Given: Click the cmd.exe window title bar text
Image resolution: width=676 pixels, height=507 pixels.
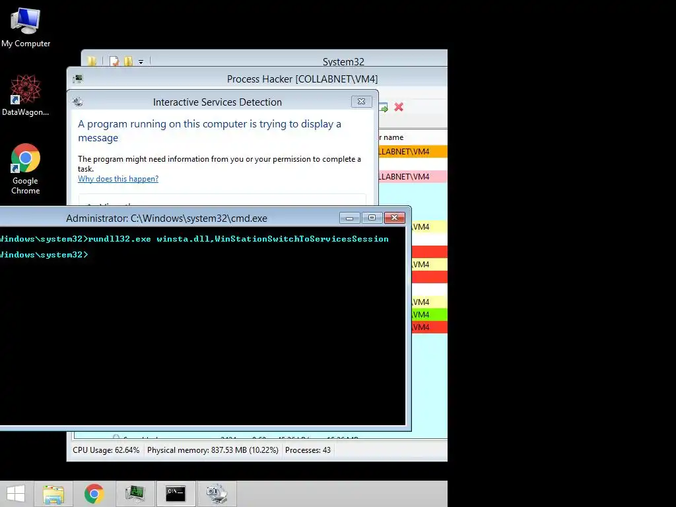Looking at the screenshot, I should coord(166,219).
